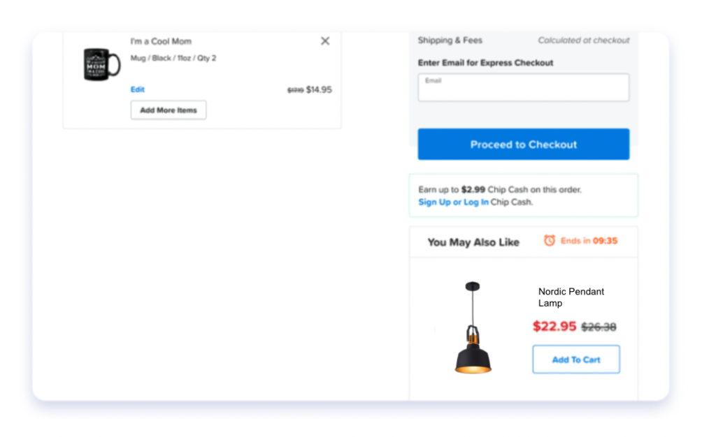Click the $22.95 lamp sale price
Viewport: 716px width, 437px height.
[x=554, y=326]
